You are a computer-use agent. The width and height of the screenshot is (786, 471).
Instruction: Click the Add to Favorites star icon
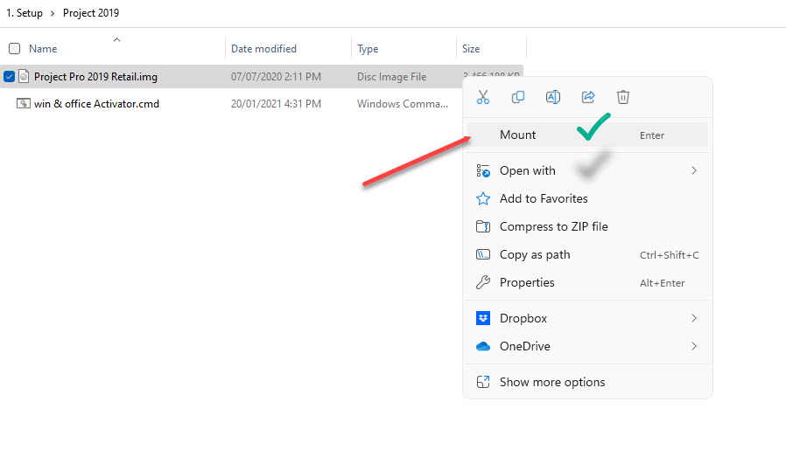(483, 198)
